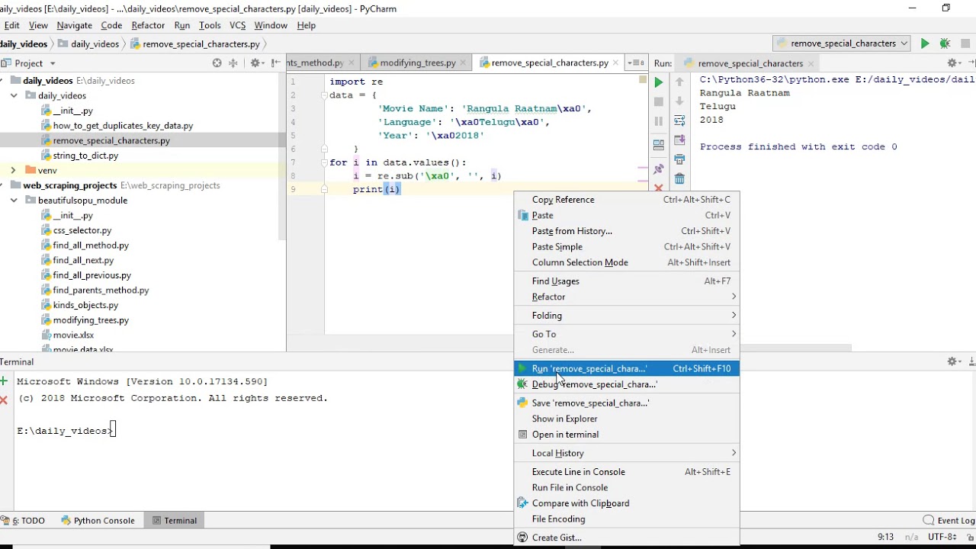Open the Refactor menu in the menu bar
This screenshot has height=549, width=976.
click(148, 25)
